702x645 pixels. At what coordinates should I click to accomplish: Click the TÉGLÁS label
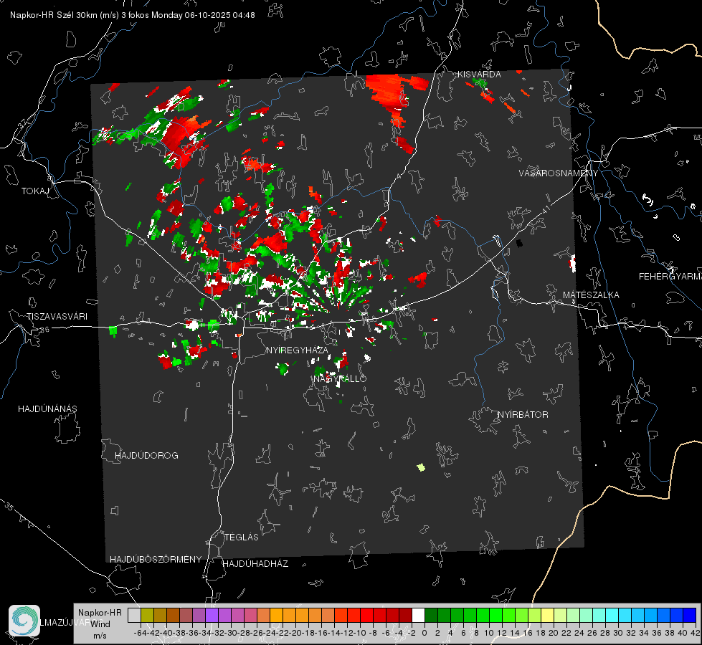click(x=242, y=537)
